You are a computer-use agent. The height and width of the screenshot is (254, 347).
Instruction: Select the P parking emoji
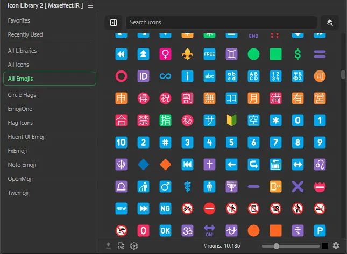(x=320, y=230)
